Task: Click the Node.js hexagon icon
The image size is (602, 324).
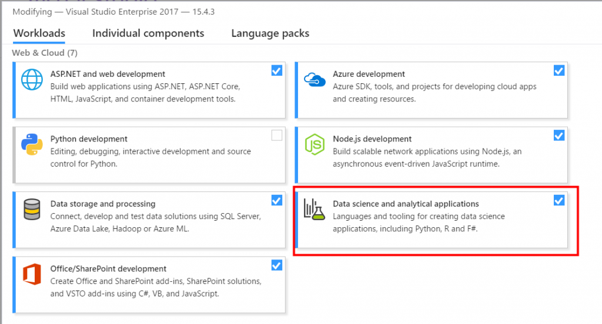Action: click(315, 146)
